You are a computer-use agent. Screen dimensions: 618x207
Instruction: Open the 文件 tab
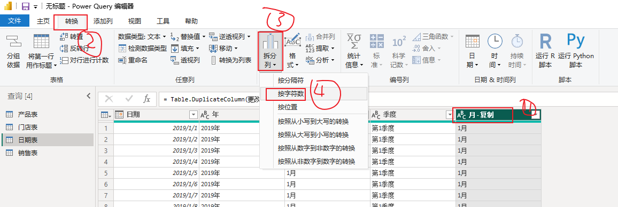(x=14, y=21)
